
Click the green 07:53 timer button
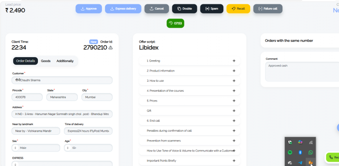(175, 23)
